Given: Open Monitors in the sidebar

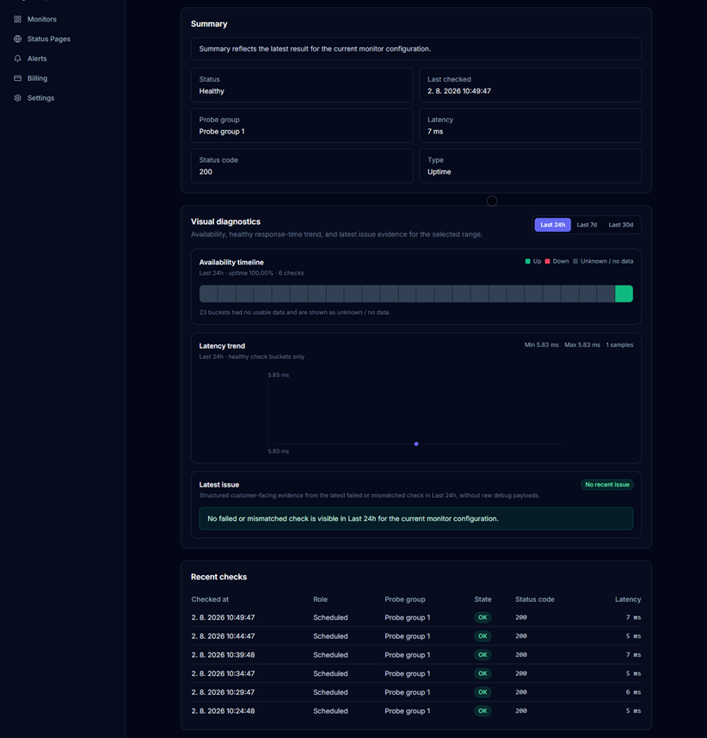Looking at the screenshot, I should pyautogui.click(x=42, y=19).
